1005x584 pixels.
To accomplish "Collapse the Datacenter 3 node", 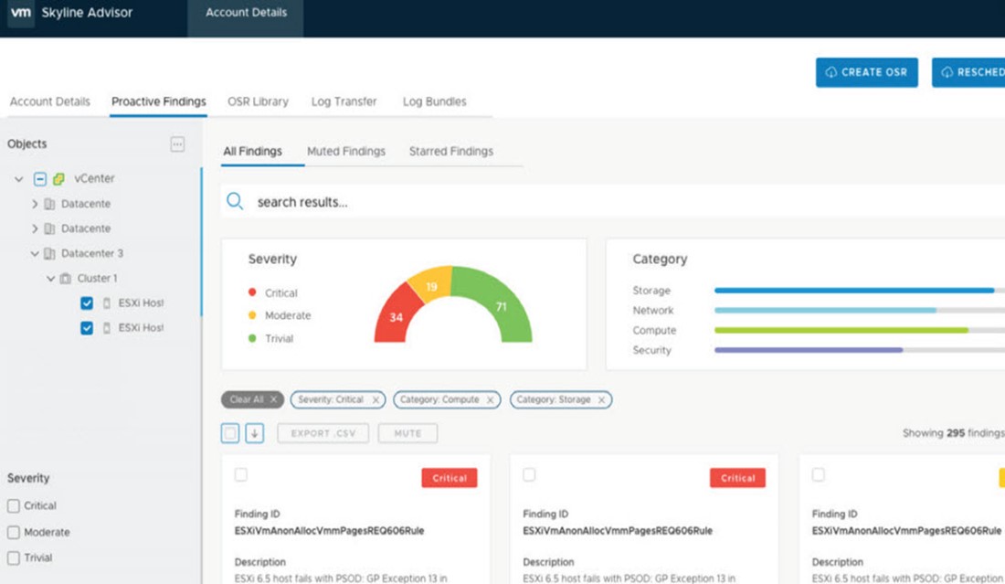I will point(35,254).
